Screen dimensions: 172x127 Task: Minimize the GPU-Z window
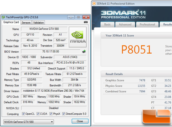point(71,17)
